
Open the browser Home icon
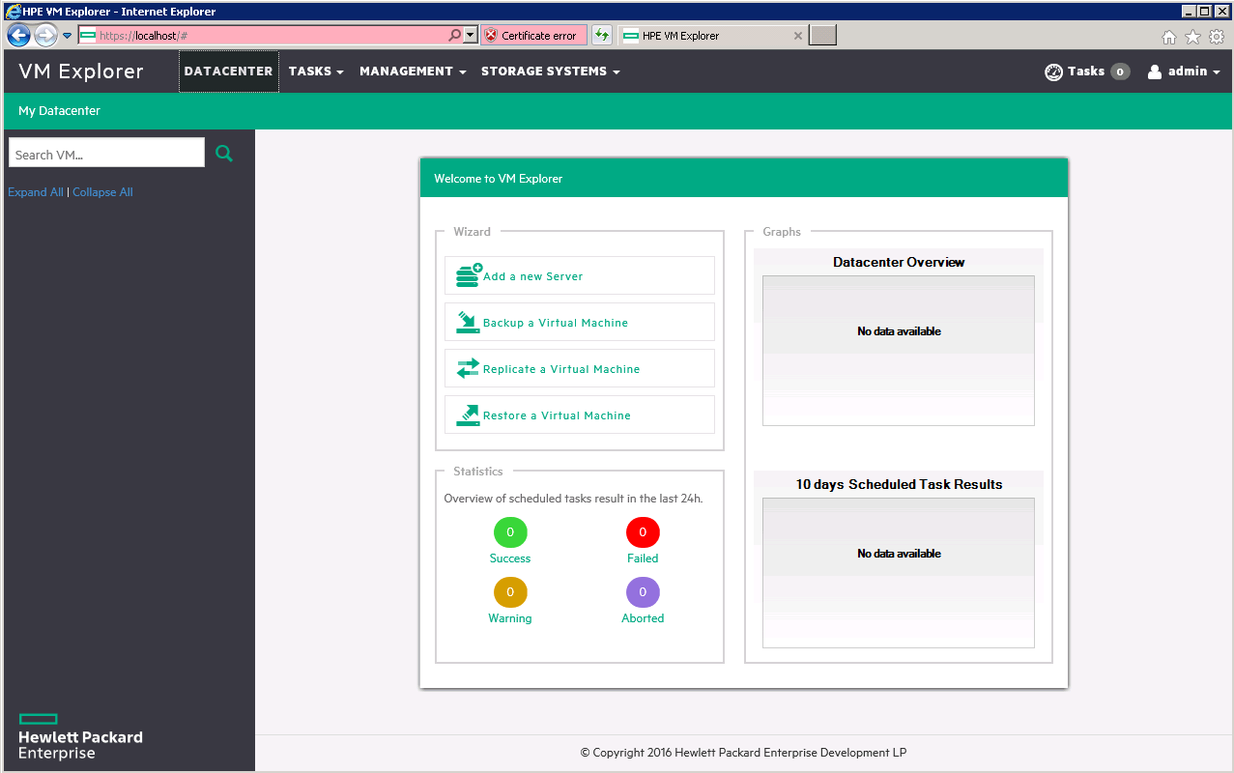(1169, 37)
